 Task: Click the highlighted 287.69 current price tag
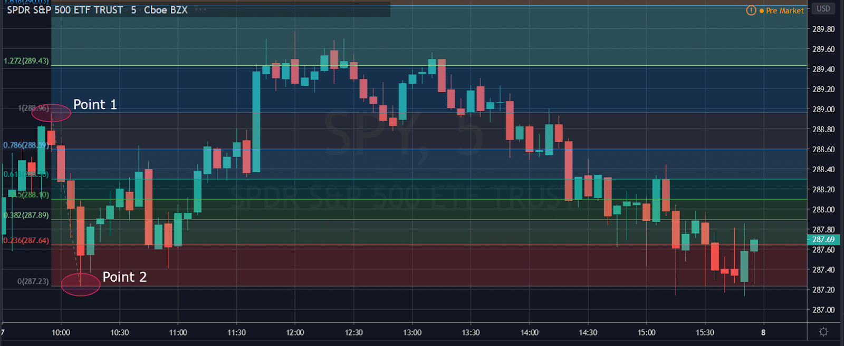[823, 240]
